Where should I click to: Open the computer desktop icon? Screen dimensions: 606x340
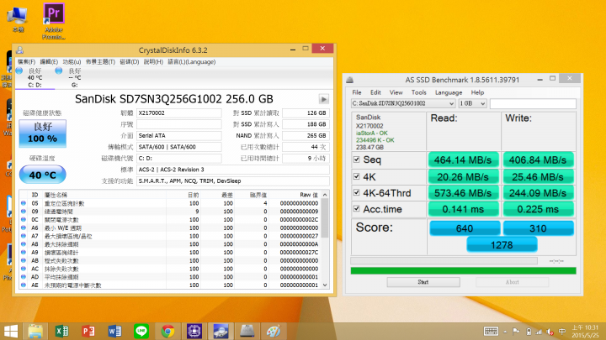pos(18,18)
